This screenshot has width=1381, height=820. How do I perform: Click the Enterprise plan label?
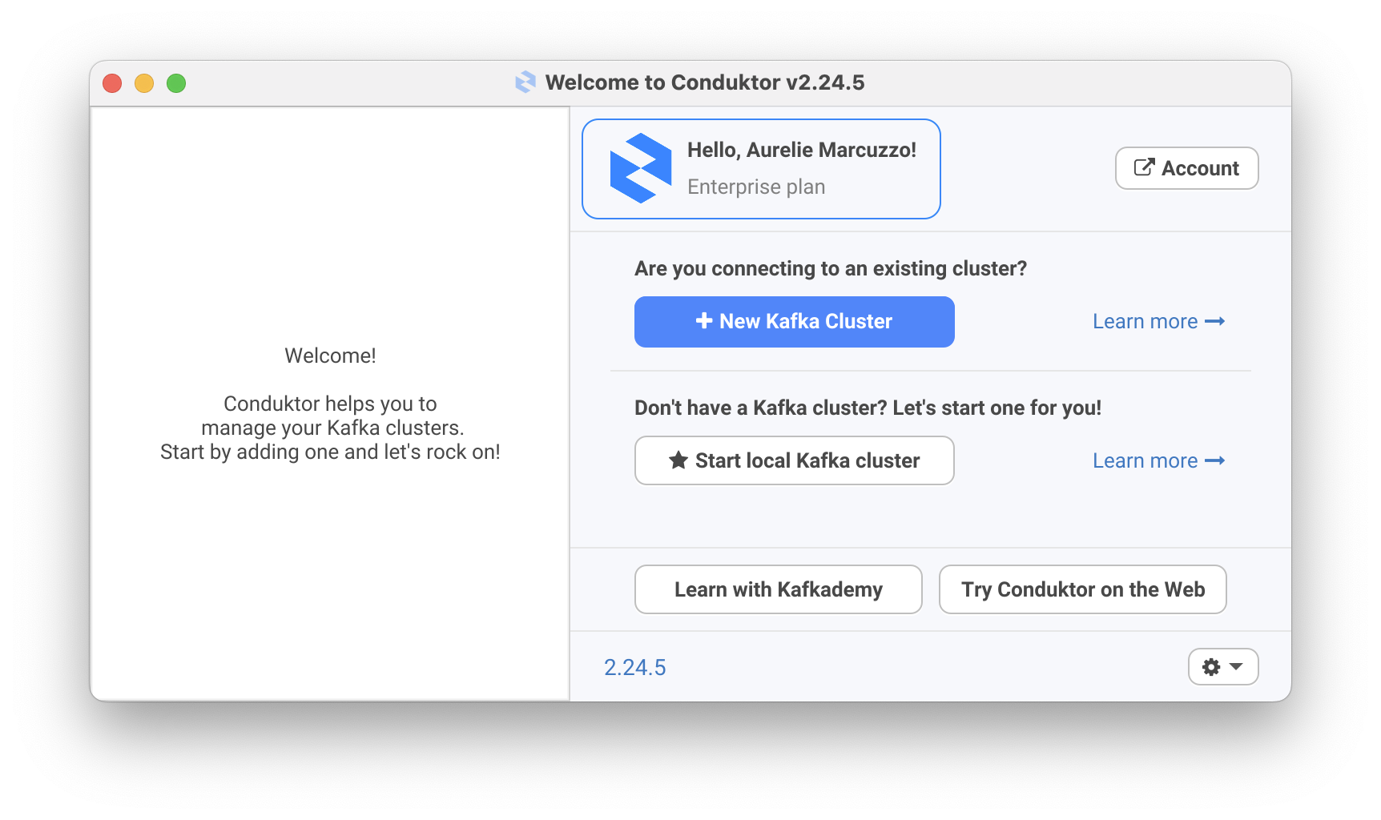coord(756,187)
